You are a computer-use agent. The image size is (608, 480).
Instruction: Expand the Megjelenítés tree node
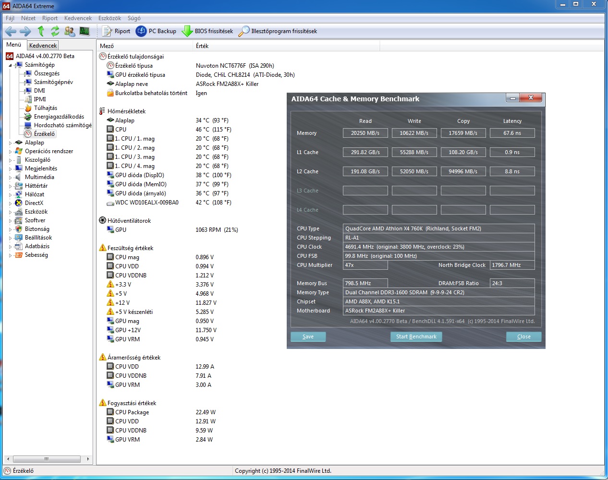[10, 168]
